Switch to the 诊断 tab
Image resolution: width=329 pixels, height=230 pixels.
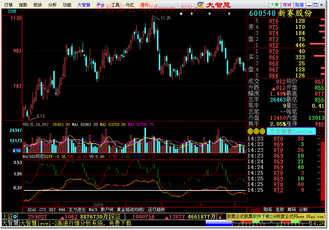(303, 210)
